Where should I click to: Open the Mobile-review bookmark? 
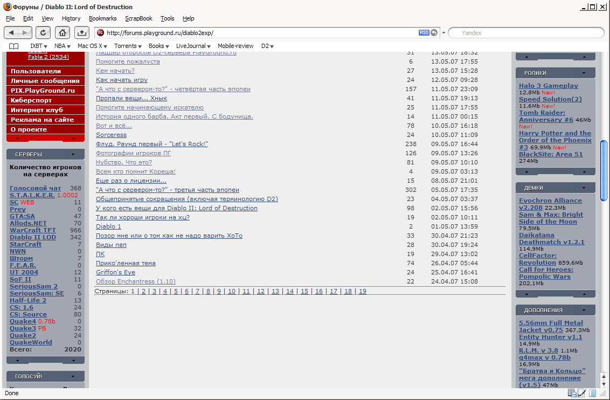pyautogui.click(x=235, y=46)
